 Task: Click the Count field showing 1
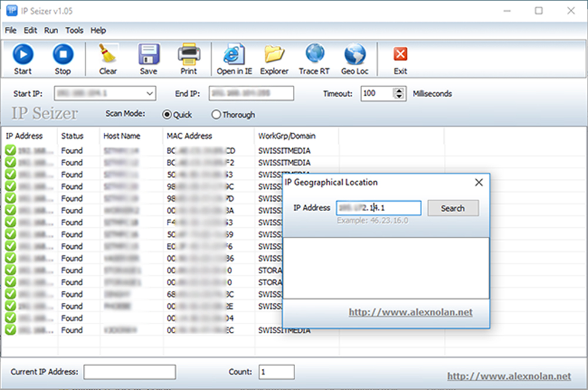click(276, 372)
